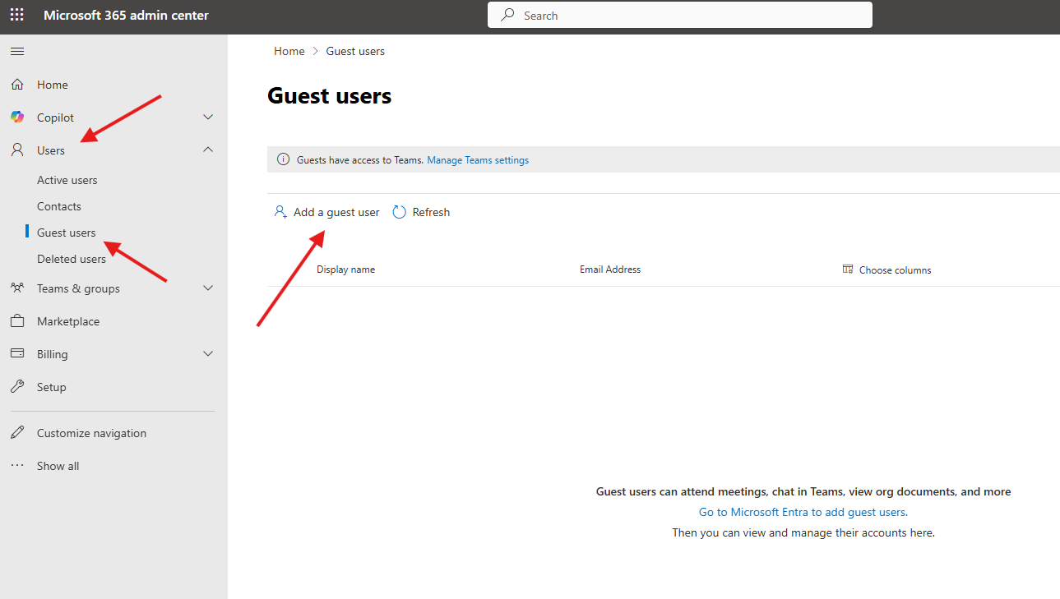Image resolution: width=1060 pixels, height=599 pixels.
Task: Collapse the navigation hamburger menu
Action: click(x=16, y=52)
